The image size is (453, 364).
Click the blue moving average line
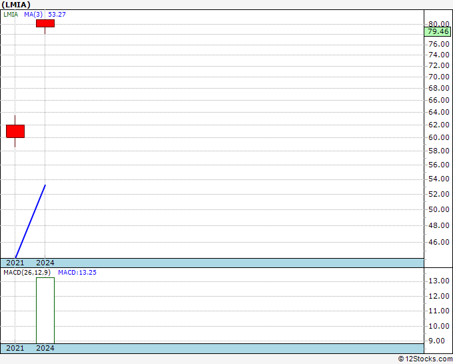31,221
